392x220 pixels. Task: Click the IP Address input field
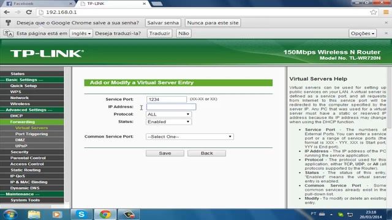click(171, 107)
